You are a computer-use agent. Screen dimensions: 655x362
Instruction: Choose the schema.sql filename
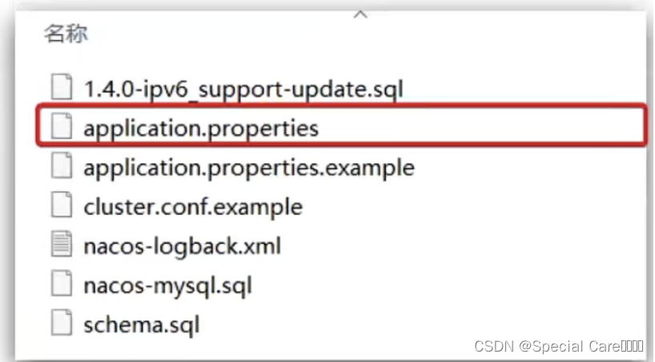[142, 325]
